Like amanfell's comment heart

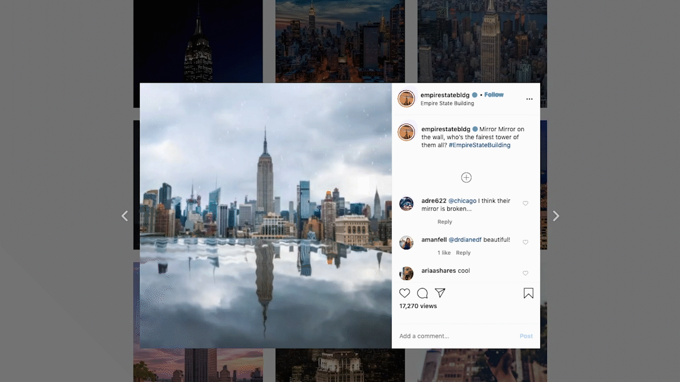tap(525, 242)
